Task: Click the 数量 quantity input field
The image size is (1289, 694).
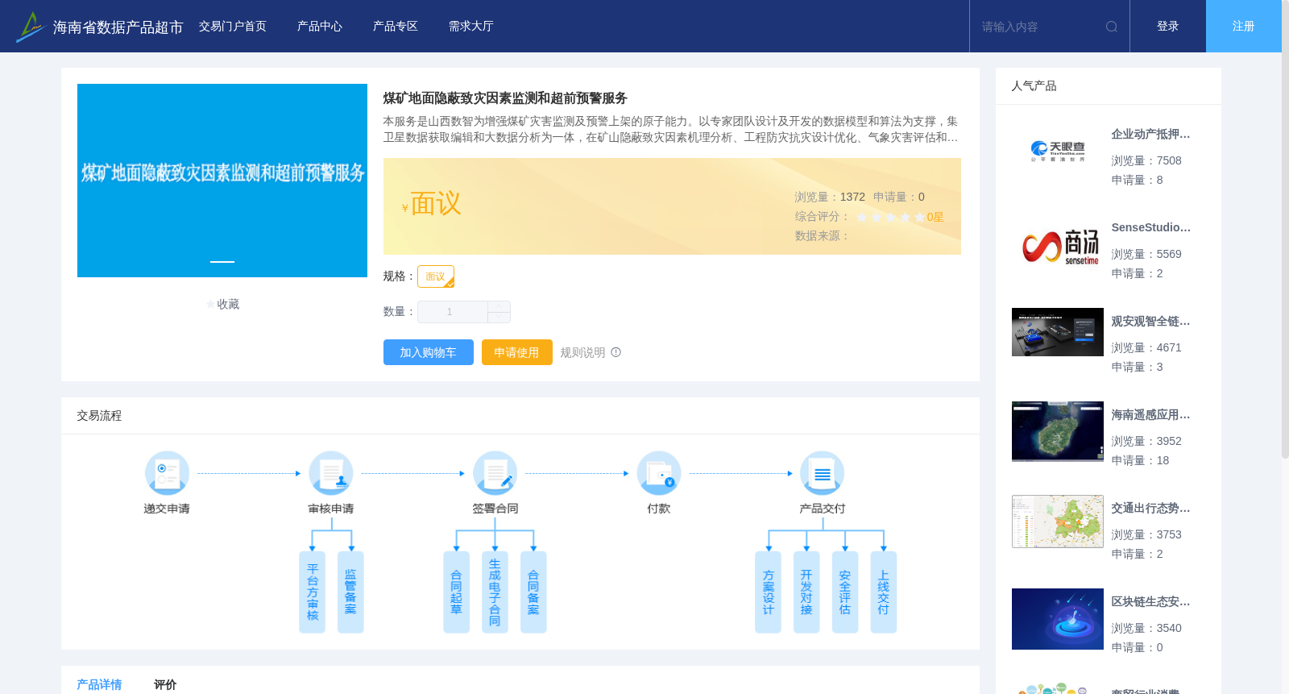Action: pyautogui.click(x=453, y=312)
